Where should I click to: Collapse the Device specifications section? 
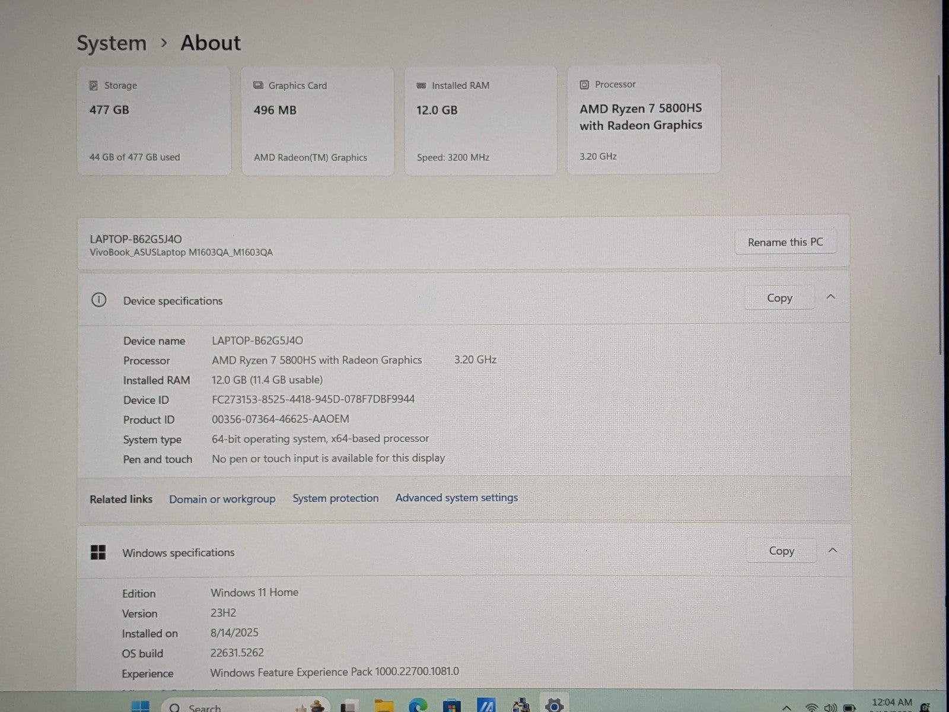click(x=831, y=297)
